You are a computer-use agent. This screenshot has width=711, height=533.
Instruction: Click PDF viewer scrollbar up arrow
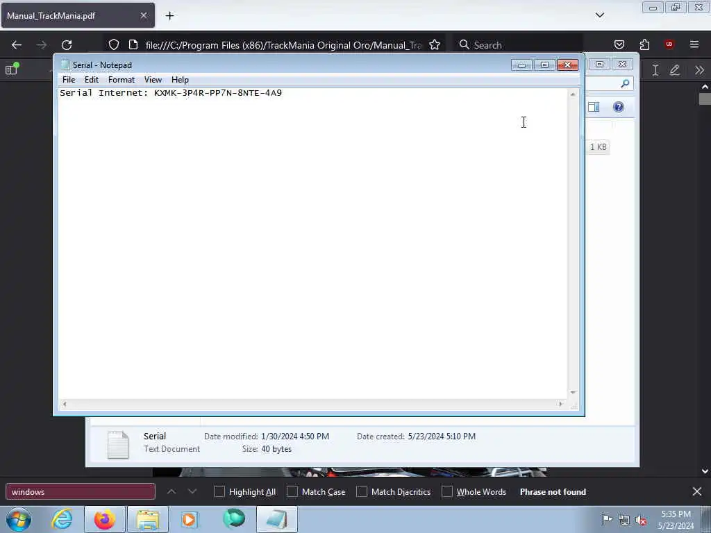tap(705, 86)
